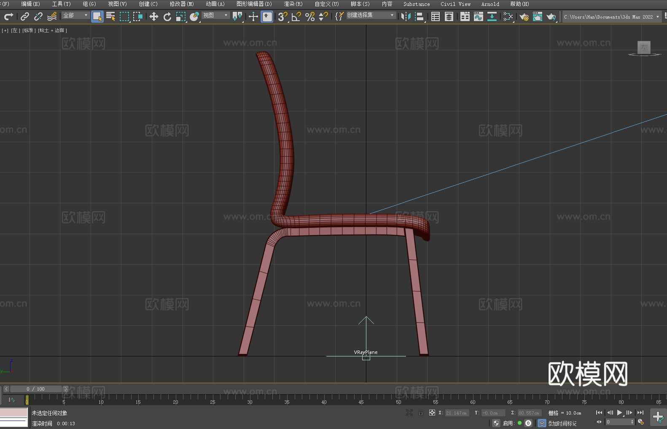The width and height of the screenshot is (667, 429).
Task: Step time slider back with left arrow
Action: point(6,389)
